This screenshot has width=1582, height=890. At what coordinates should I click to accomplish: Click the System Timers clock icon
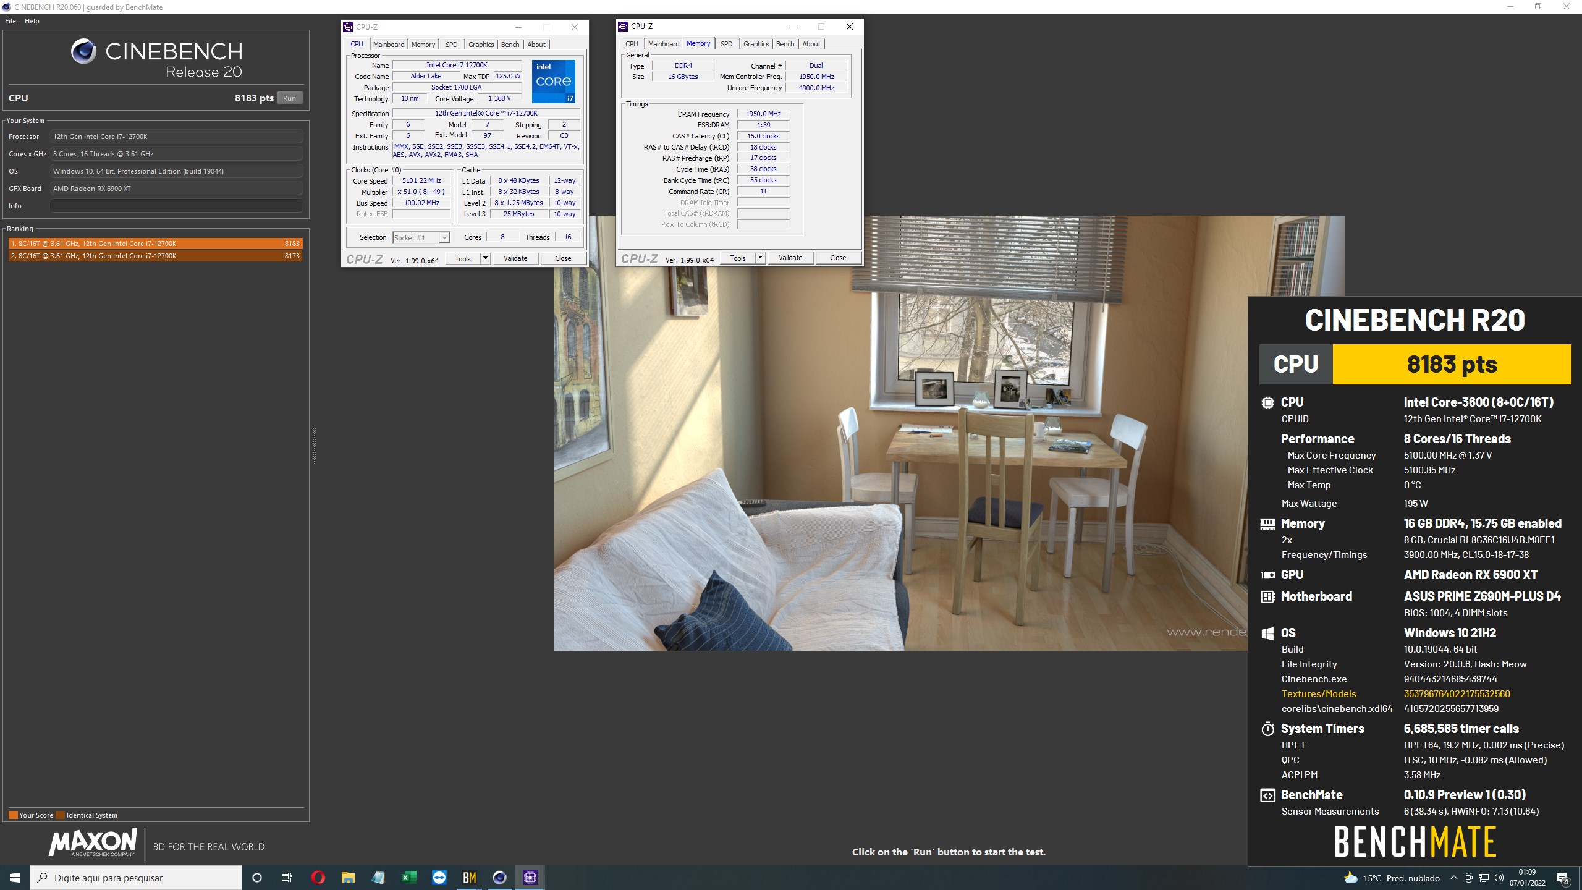click(1267, 729)
